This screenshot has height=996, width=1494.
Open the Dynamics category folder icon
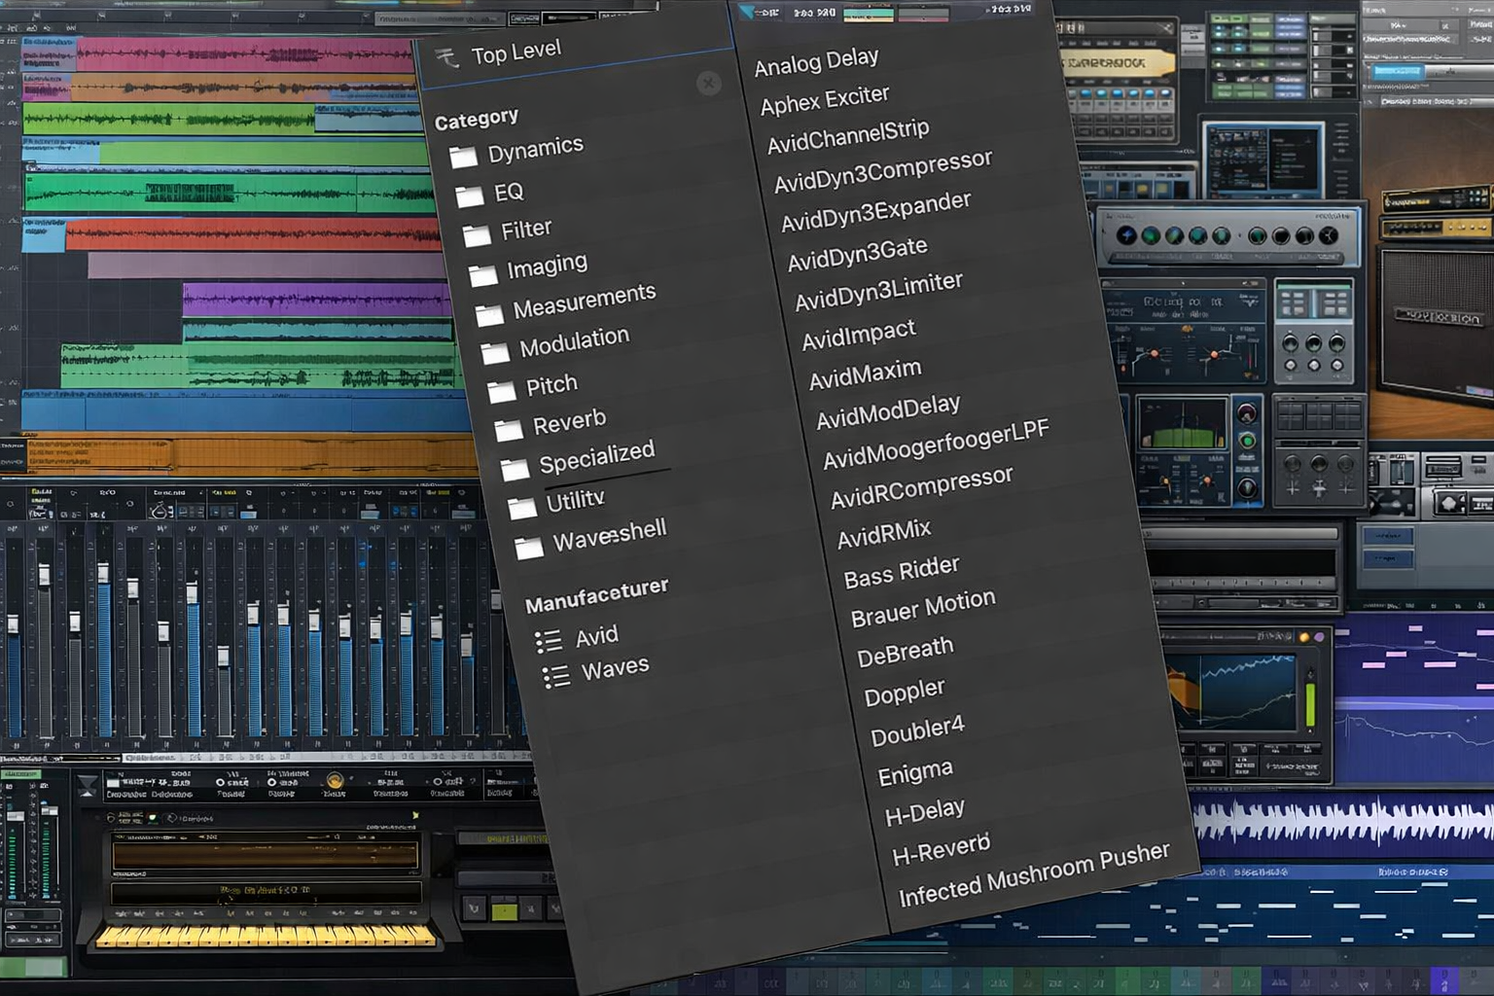tap(463, 157)
